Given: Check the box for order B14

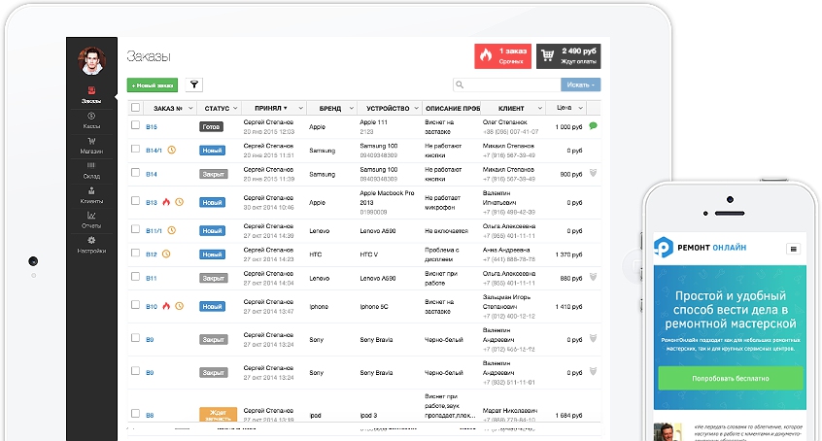Looking at the screenshot, I should tap(135, 173).
